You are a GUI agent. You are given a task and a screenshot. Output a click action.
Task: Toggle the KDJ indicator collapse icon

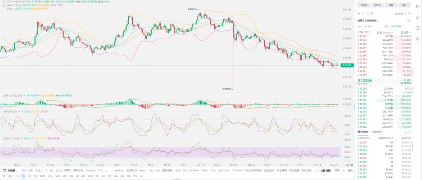pyautogui.click(x=4, y=111)
